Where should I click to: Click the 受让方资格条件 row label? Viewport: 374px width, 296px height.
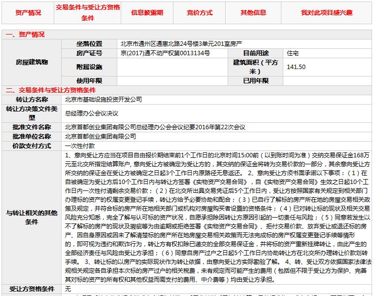pyautogui.click(x=32, y=289)
